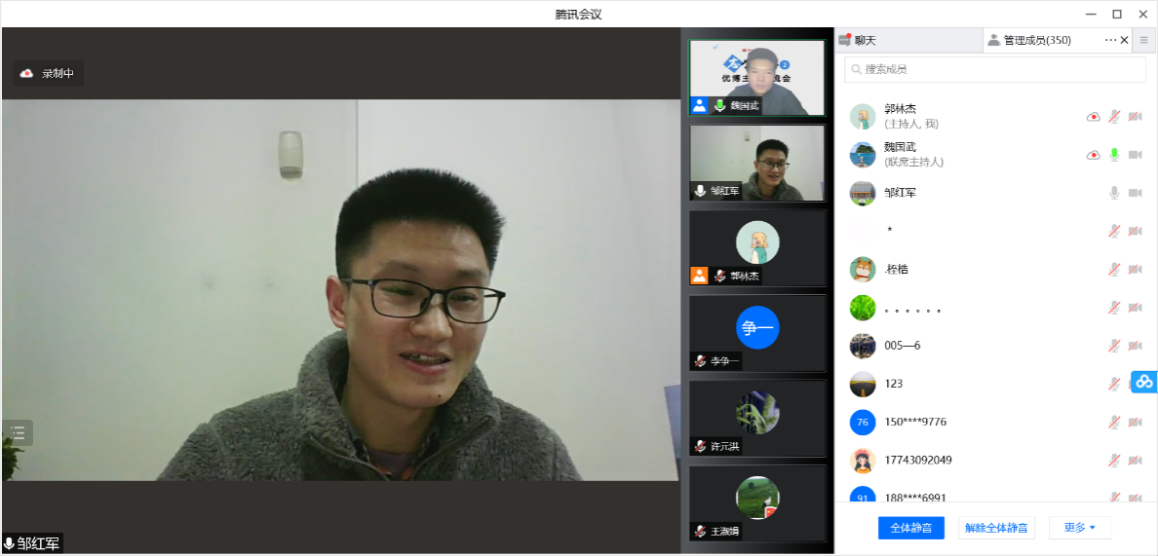The width and height of the screenshot is (1158, 556).
Task: Click 魏国武's avatar in the member list
Action: tap(863, 155)
